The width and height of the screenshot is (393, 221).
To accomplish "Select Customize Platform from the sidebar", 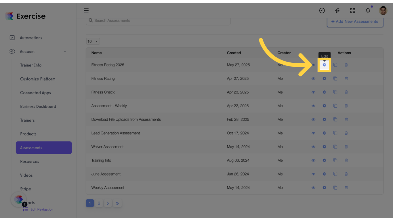I will 38,79.
